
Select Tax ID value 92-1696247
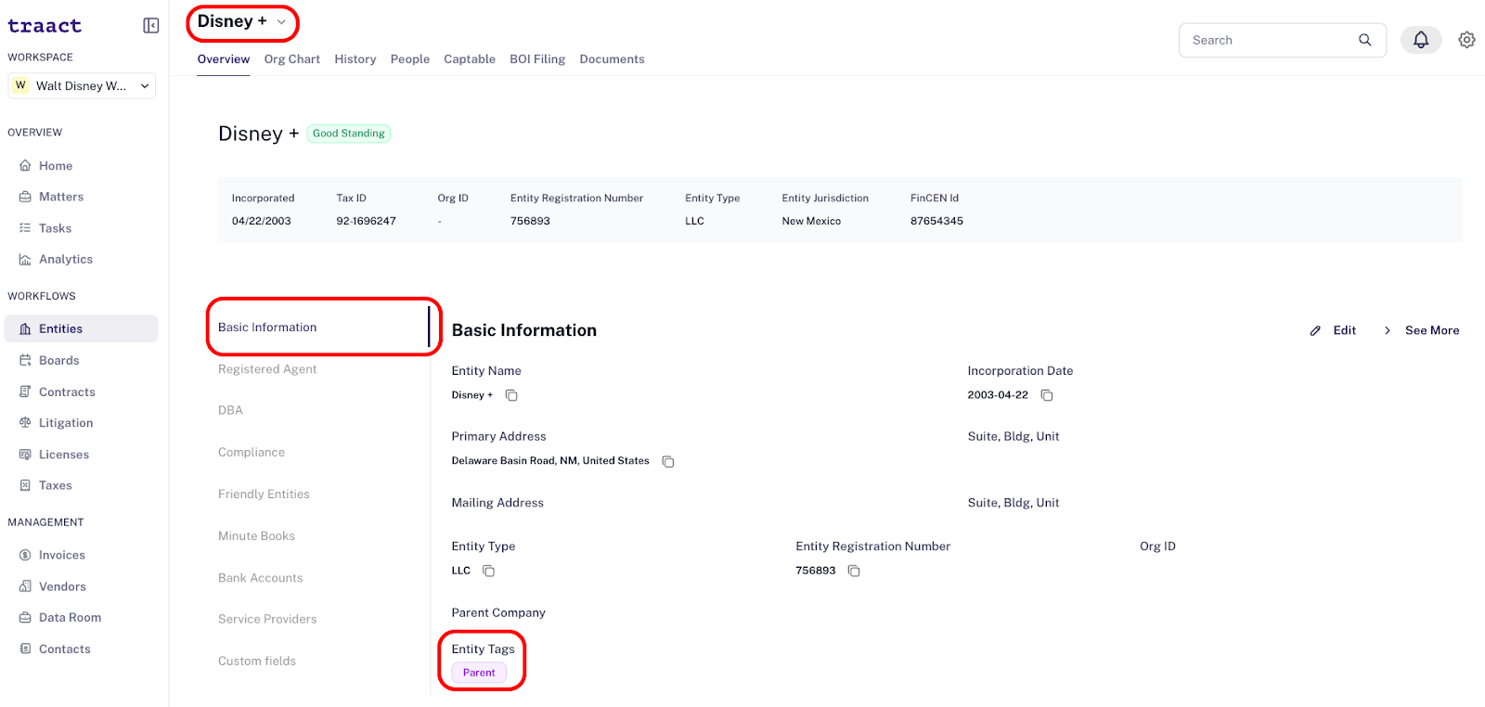coord(366,222)
